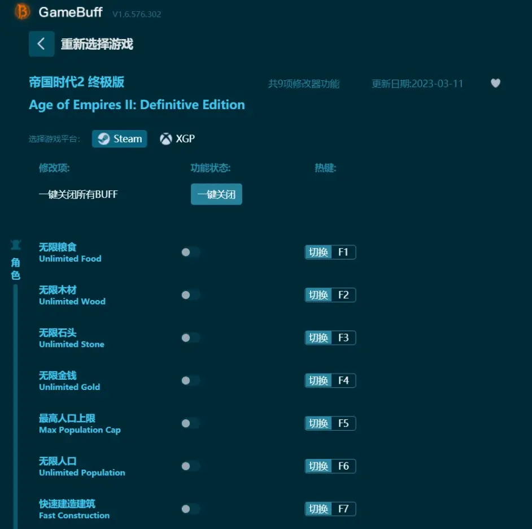Click the F3 hotkey field

(x=343, y=337)
